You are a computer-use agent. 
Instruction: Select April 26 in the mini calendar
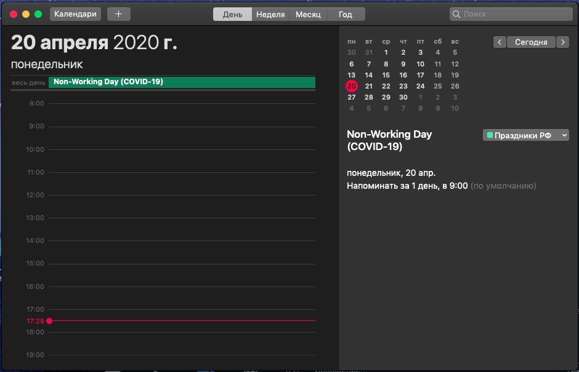(455, 86)
